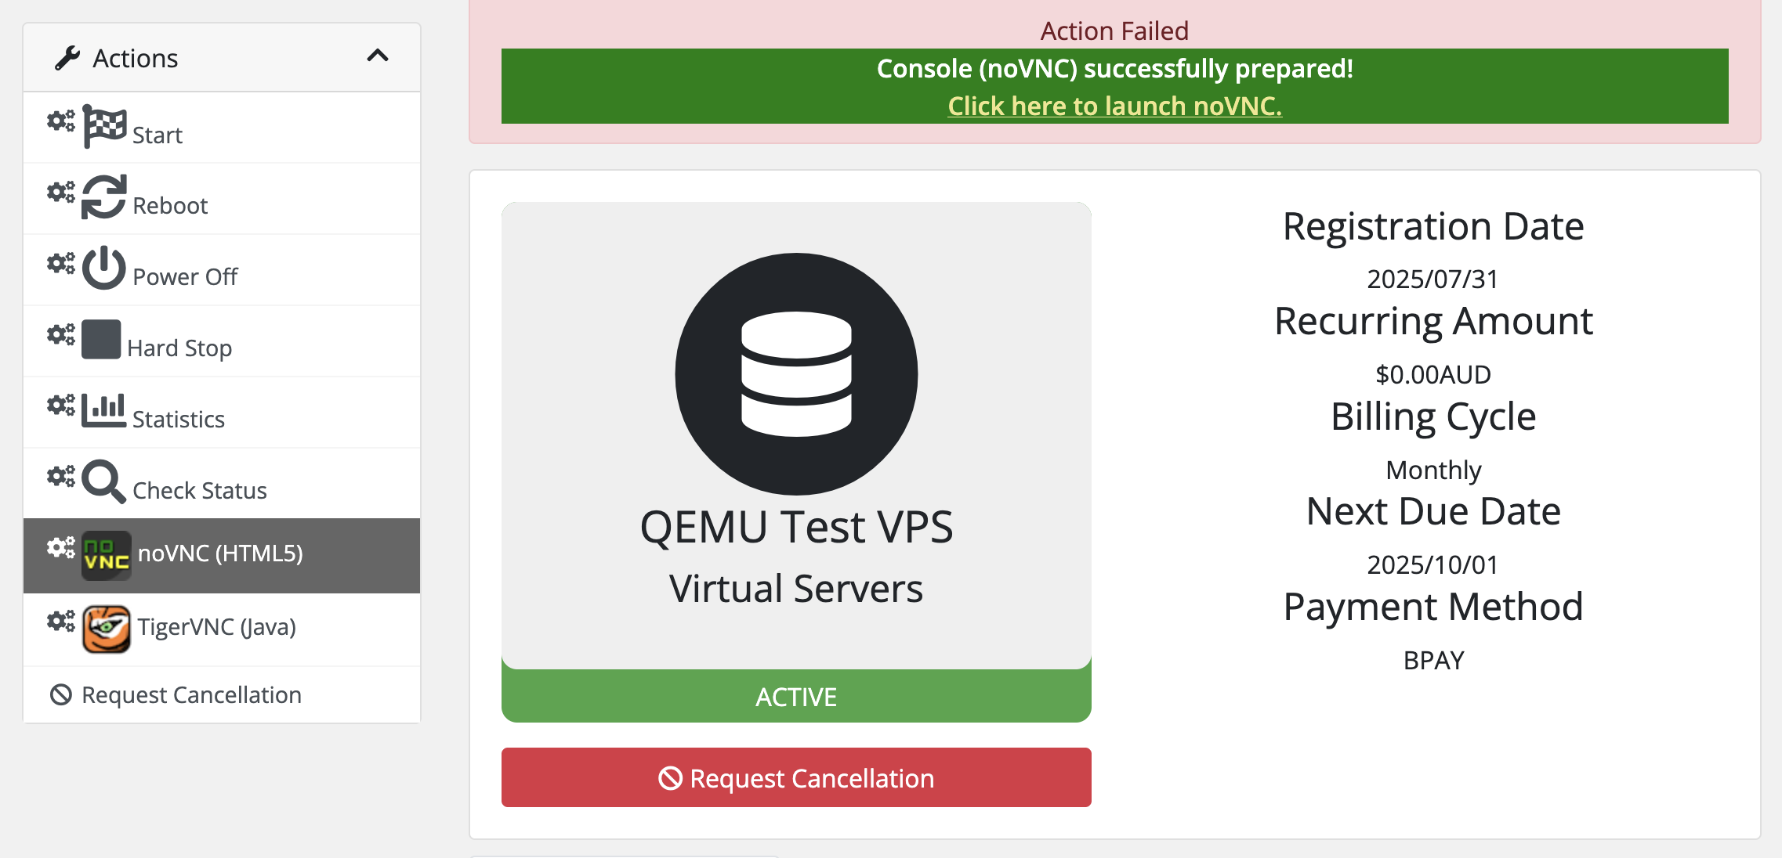Viewport: 1782px width, 858px height.
Task: Click the Check Status magnifier icon
Action: (x=104, y=481)
